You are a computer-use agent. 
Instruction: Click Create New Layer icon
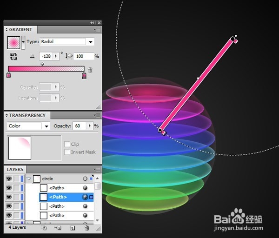(73, 228)
